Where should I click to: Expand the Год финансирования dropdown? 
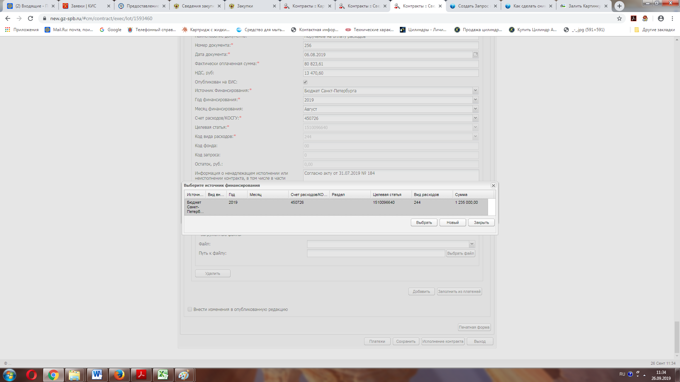475,100
